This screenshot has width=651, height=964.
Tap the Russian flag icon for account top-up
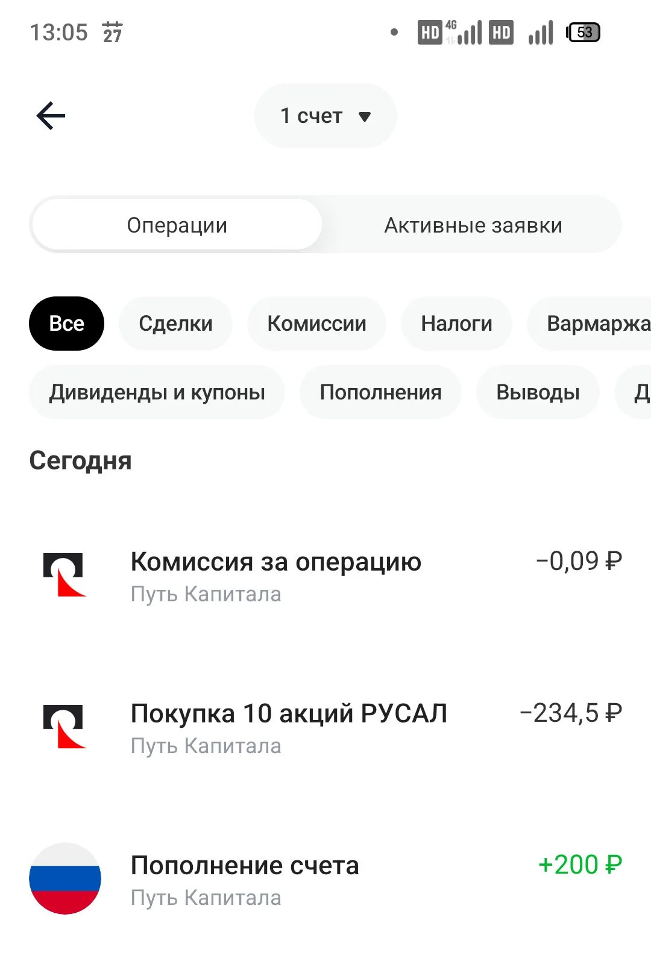point(65,878)
